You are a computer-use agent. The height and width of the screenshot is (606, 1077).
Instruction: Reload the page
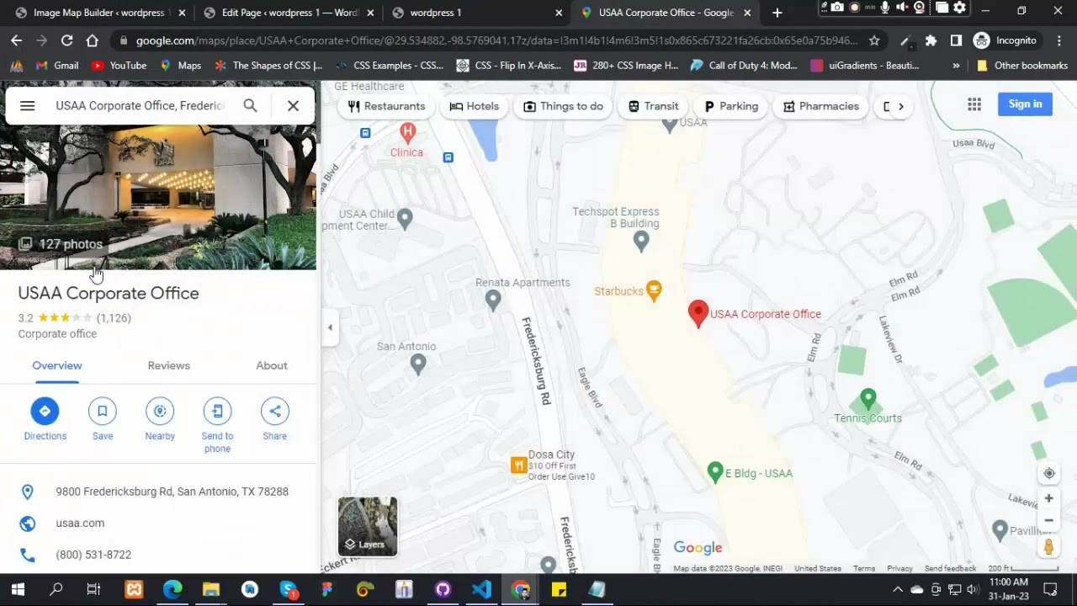[x=66, y=40]
